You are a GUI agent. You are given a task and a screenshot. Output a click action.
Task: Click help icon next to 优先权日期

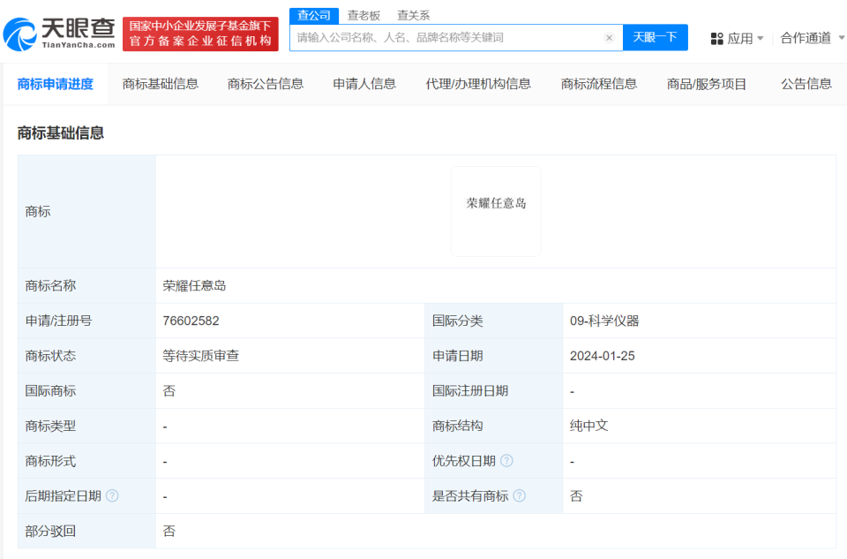point(506,461)
